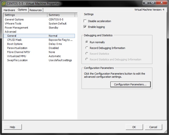The width and height of the screenshot is (169, 135).
Task: Select General Options in settings list
Action: [x=14, y=20]
